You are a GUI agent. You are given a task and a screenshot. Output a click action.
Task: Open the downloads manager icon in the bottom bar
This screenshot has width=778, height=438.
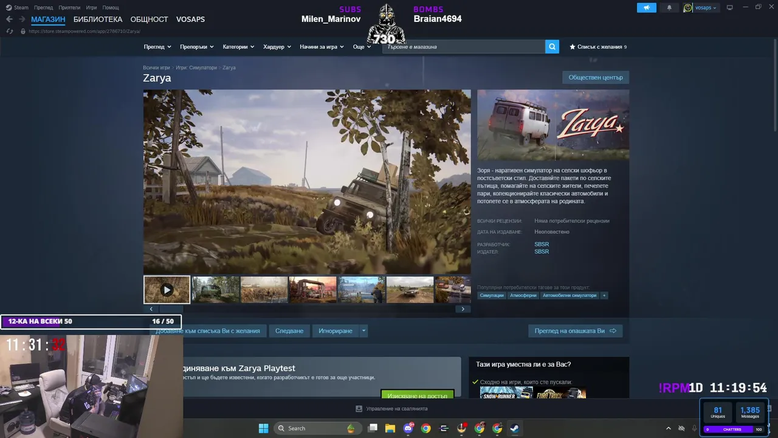[359, 409]
